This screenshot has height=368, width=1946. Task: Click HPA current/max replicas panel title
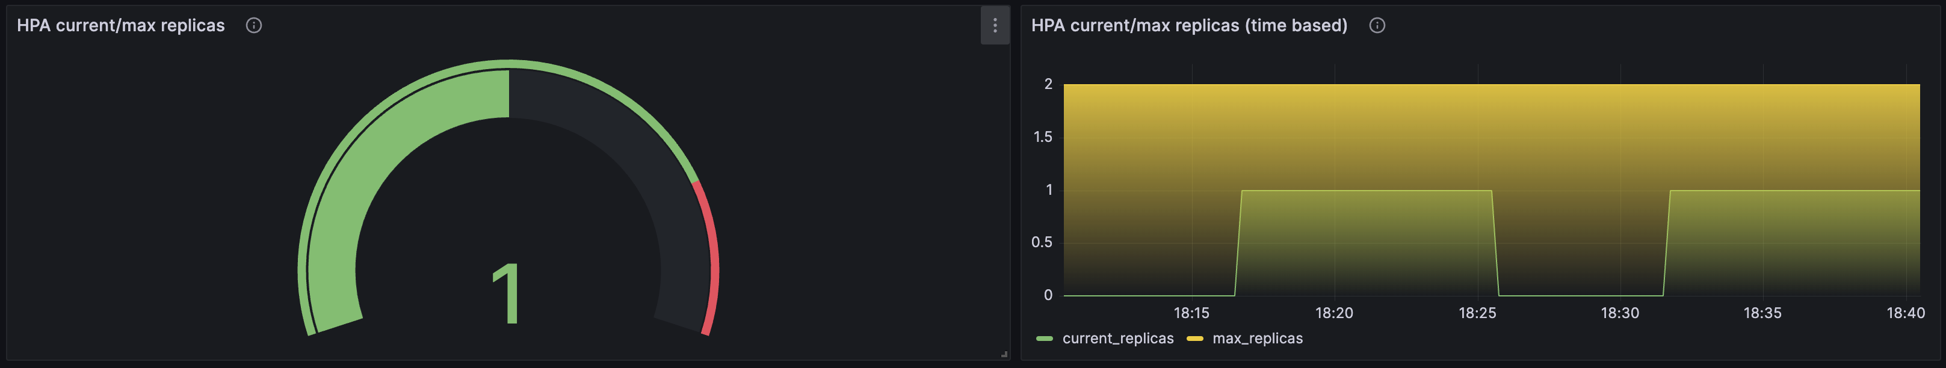[121, 26]
